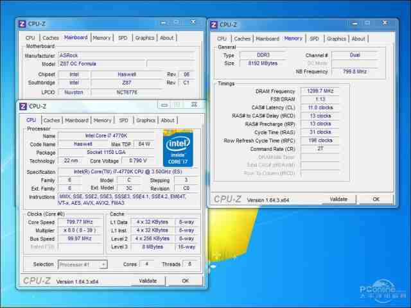This screenshot has height=308, width=411.
Task: Click the 1299.7 MHz DRAM Frequency value
Action: (x=320, y=91)
